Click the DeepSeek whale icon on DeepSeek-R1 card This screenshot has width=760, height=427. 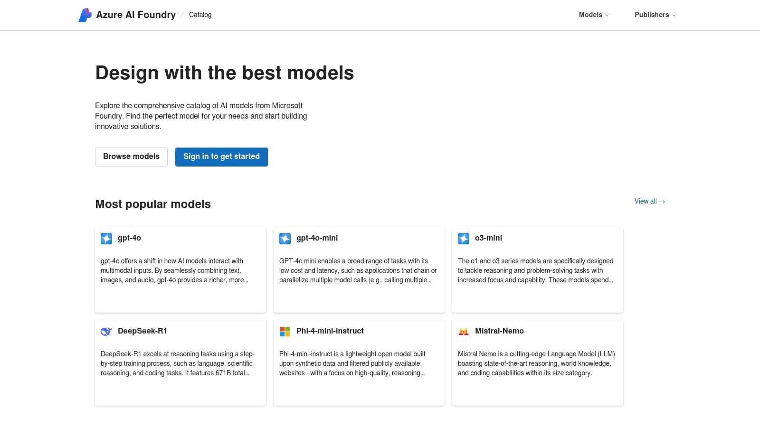click(106, 331)
